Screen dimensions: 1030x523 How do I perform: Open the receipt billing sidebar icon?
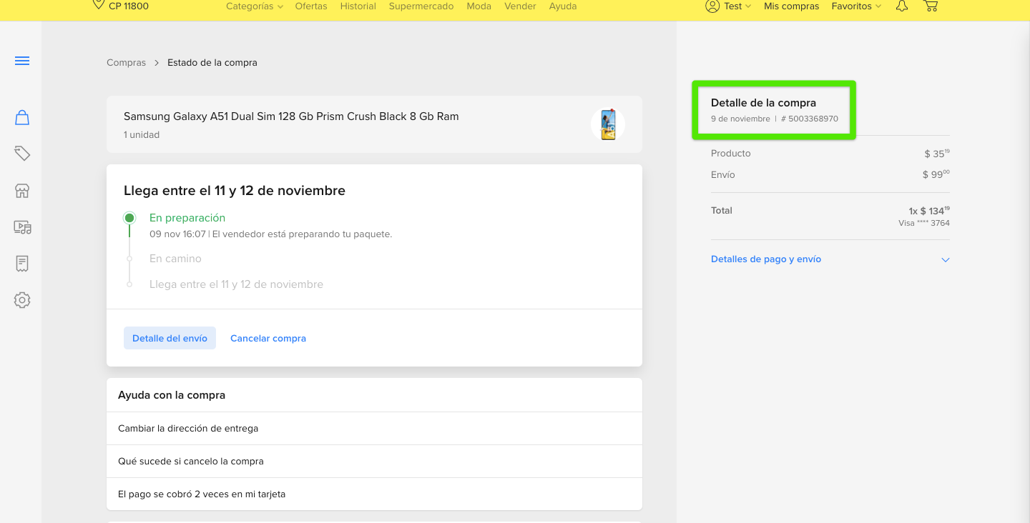click(22, 264)
